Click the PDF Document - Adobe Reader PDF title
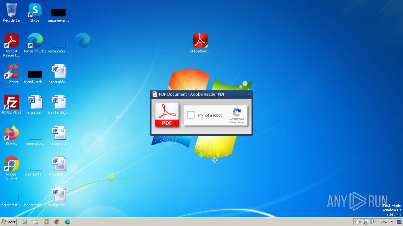 [192, 94]
